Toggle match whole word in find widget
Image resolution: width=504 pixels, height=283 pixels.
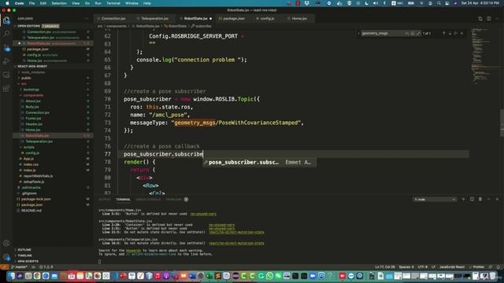(413, 33)
